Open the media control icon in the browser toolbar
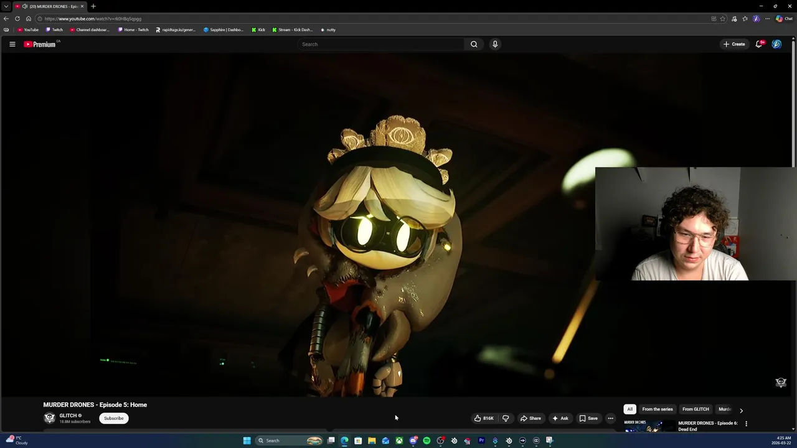797x448 pixels. [x=734, y=19]
